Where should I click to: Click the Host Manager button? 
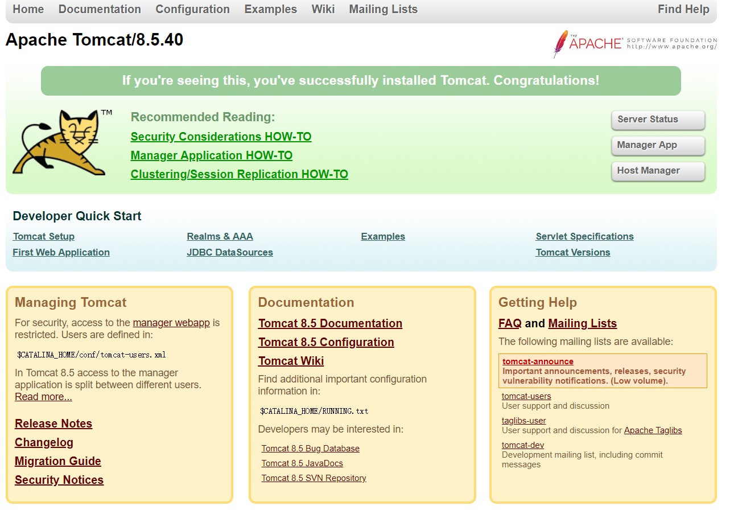click(x=658, y=171)
